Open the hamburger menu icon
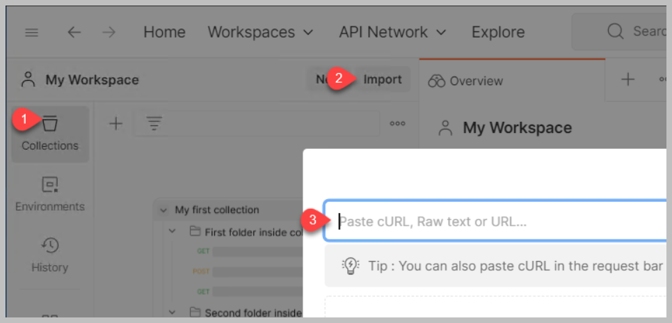The image size is (672, 323). pyautogui.click(x=32, y=33)
